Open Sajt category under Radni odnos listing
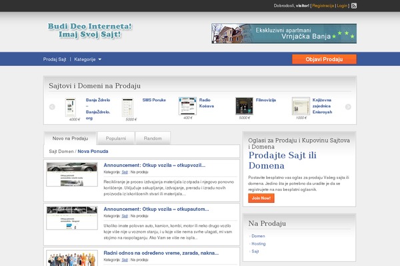The height and width of the screenshot is (266, 400). point(125,260)
